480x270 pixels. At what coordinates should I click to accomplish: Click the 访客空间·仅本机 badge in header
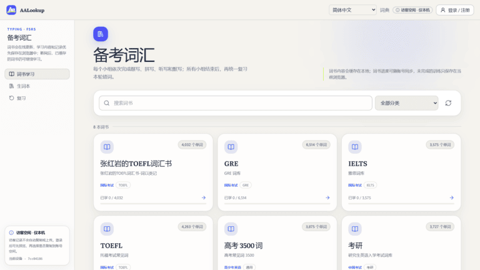[x=412, y=10]
